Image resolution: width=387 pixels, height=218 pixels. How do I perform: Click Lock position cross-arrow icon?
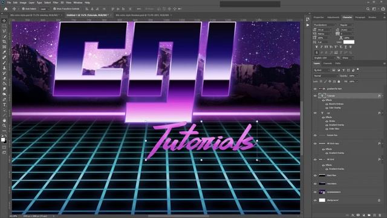[330, 81]
